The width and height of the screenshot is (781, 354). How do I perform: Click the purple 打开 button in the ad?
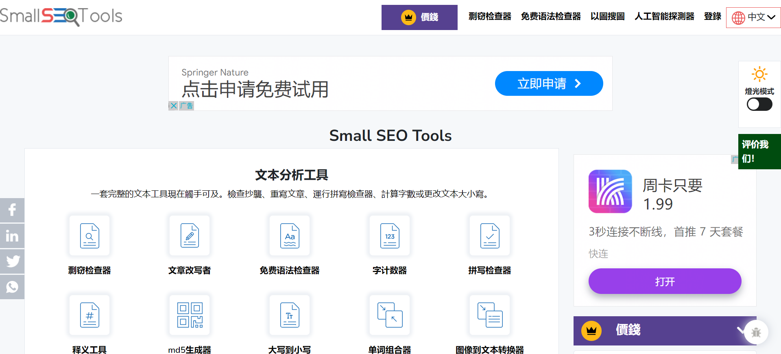click(x=665, y=281)
